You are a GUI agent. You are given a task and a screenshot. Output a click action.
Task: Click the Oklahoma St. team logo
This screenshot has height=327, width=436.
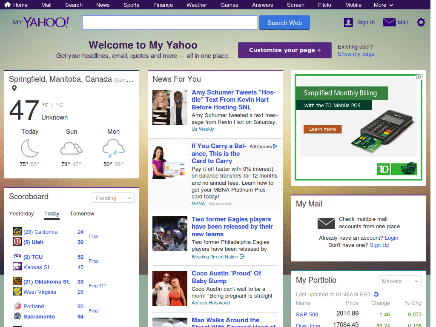click(x=17, y=281)
